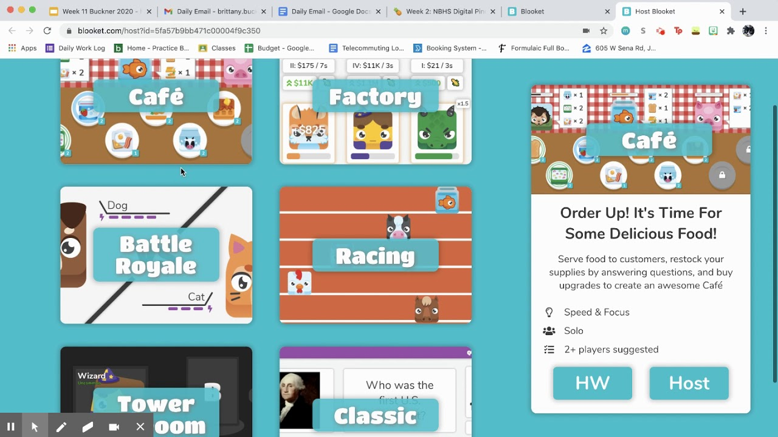Select the cursor pointer tool in the recording toolbar

coord(35,427)
